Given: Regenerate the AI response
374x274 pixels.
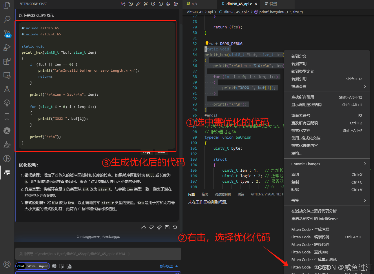Looking at the screenshot, I should (x=175, y=227).
